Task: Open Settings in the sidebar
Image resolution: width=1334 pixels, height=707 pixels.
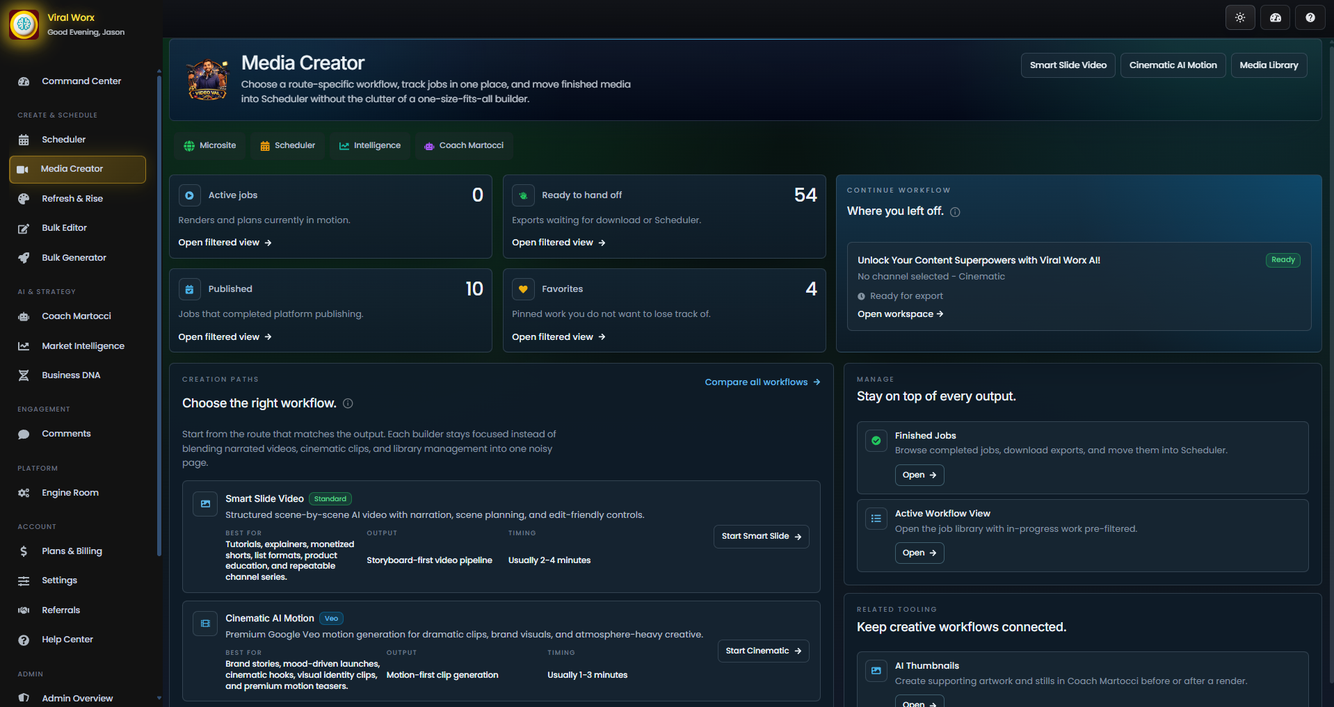Action: (x=78, y=580)
